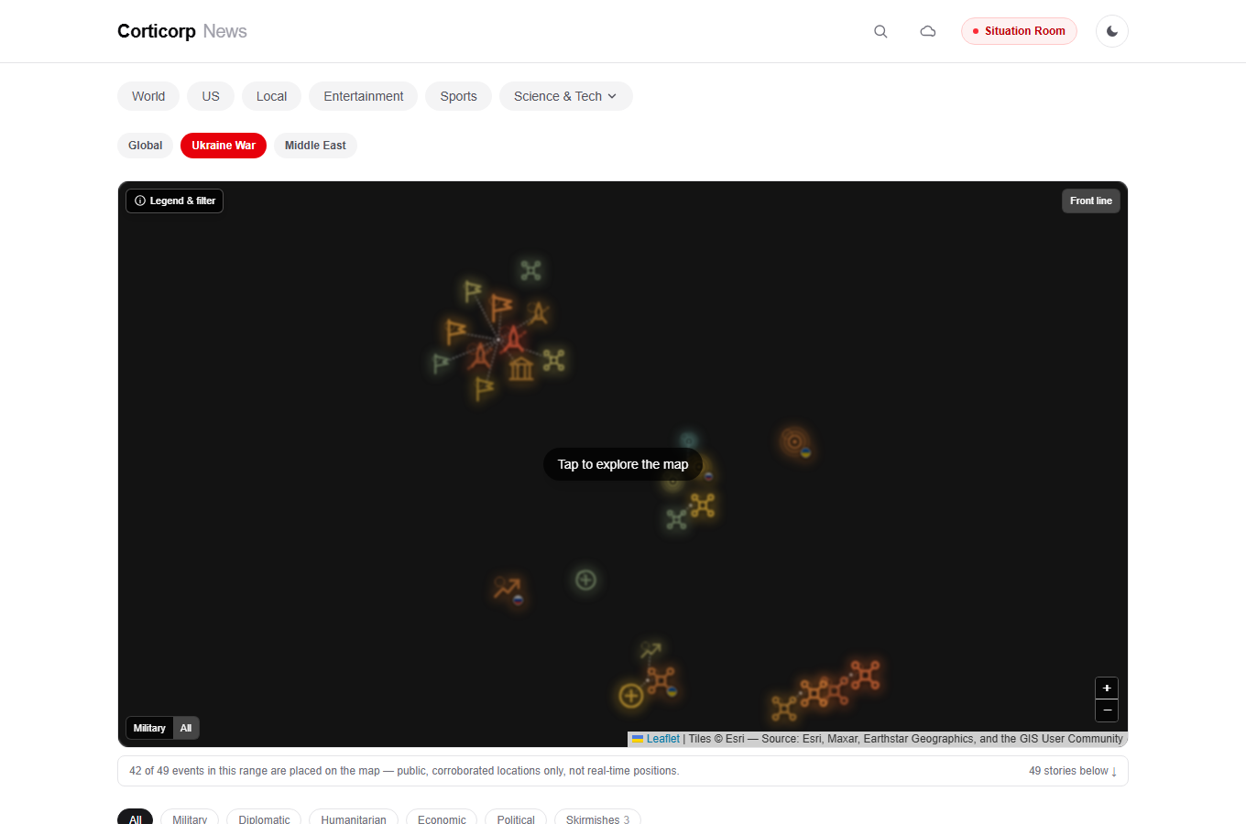Click the yellow drone at the bottom chain's left end

click(784, 708)
